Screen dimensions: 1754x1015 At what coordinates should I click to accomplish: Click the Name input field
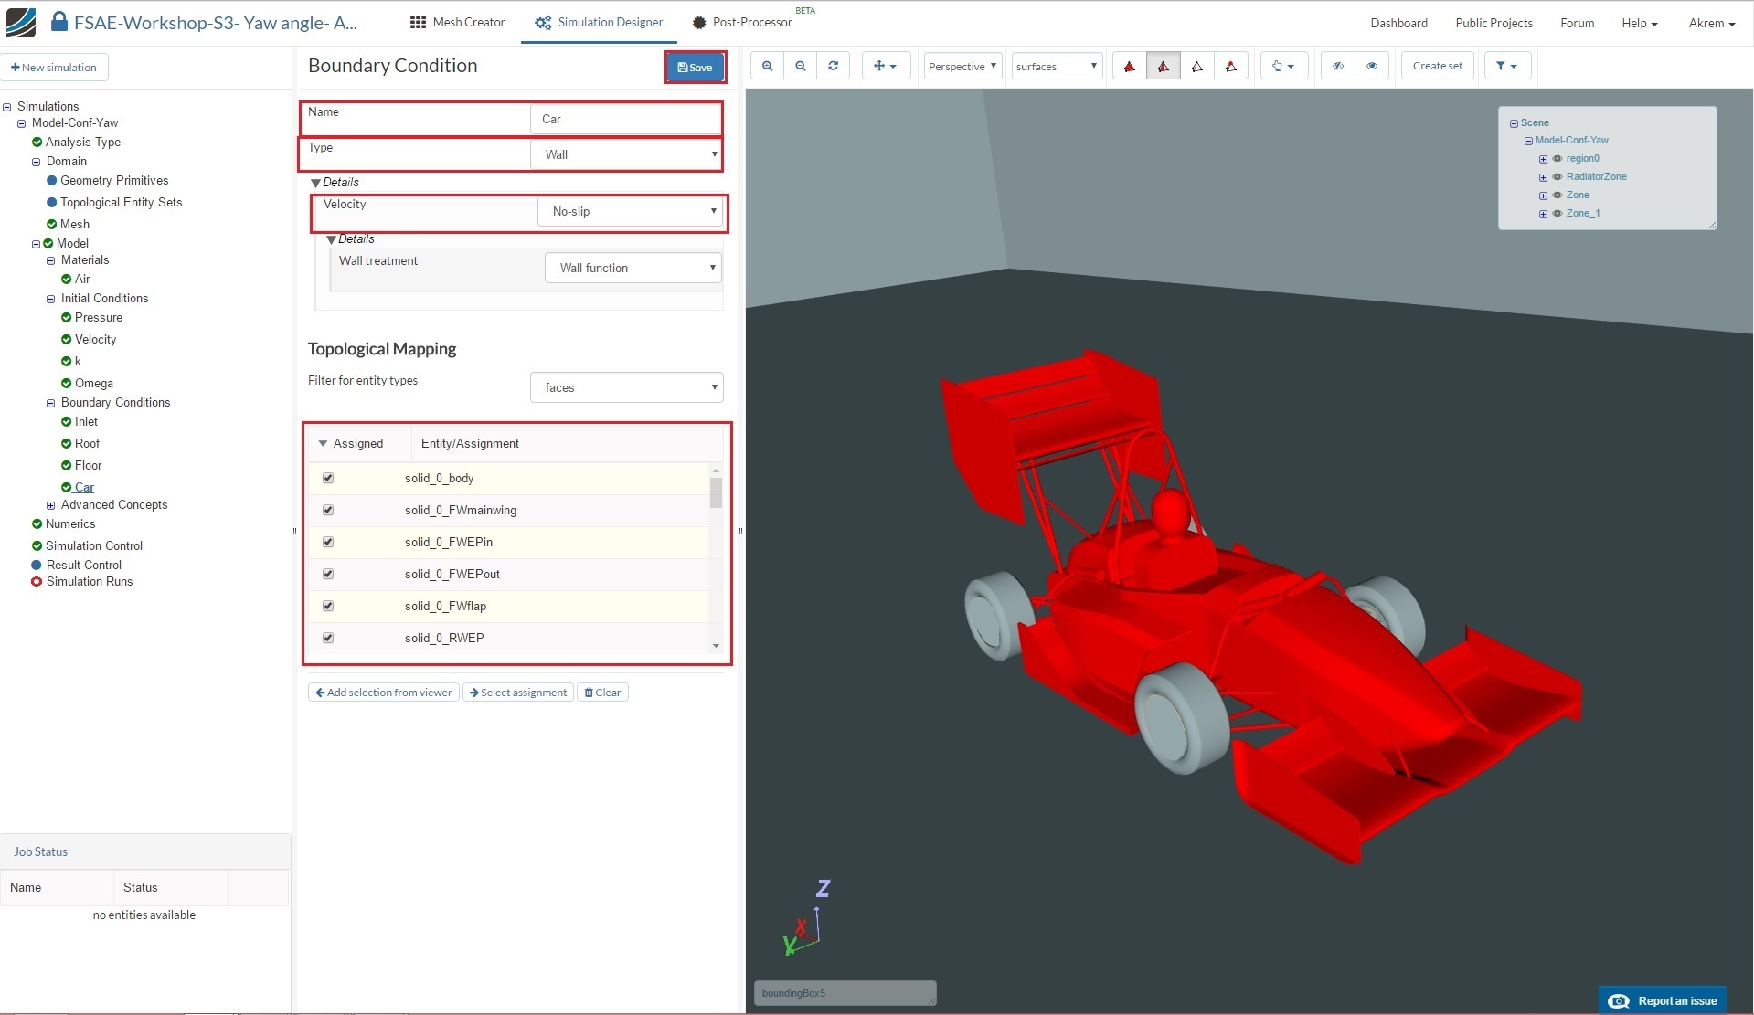[x=625, y=119]
